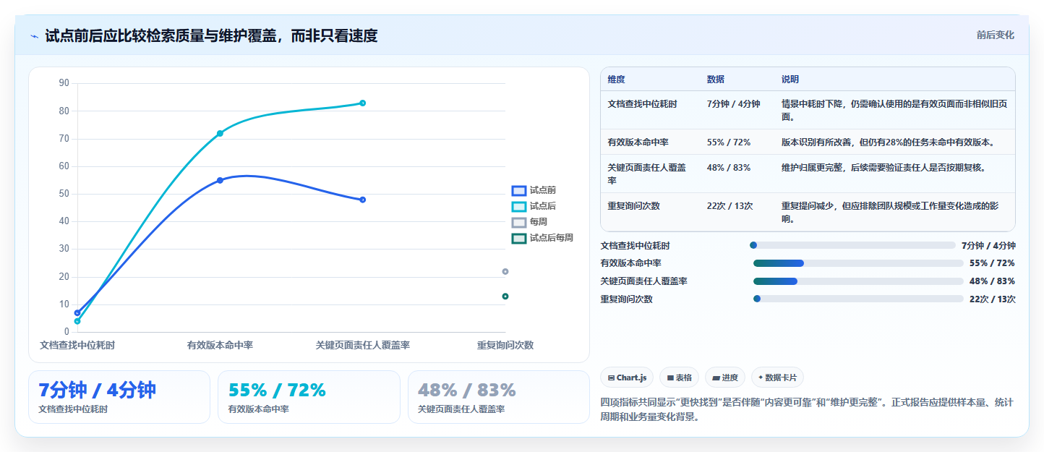Click the note about 28%的任务未命中有效版本
Image resolution: width=1044 pixels, height=452 pixels.
tap(889, 142)
